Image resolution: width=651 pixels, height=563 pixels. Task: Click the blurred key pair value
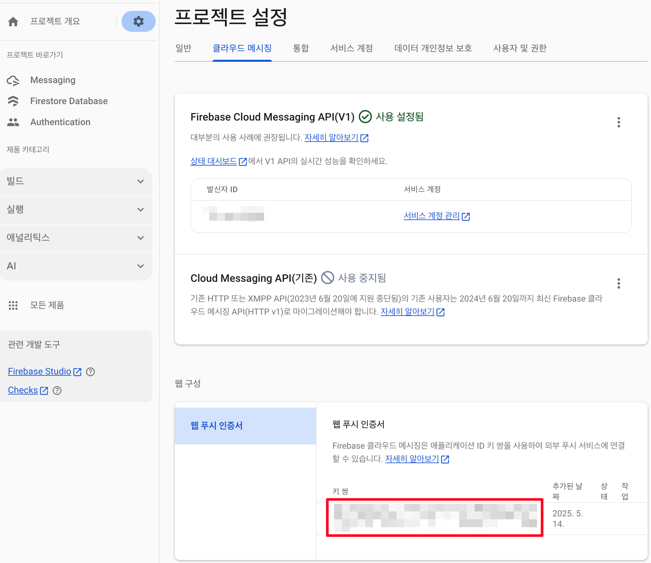[x=435, y=517]
